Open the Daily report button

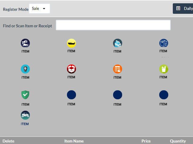(x=183, y=9)
